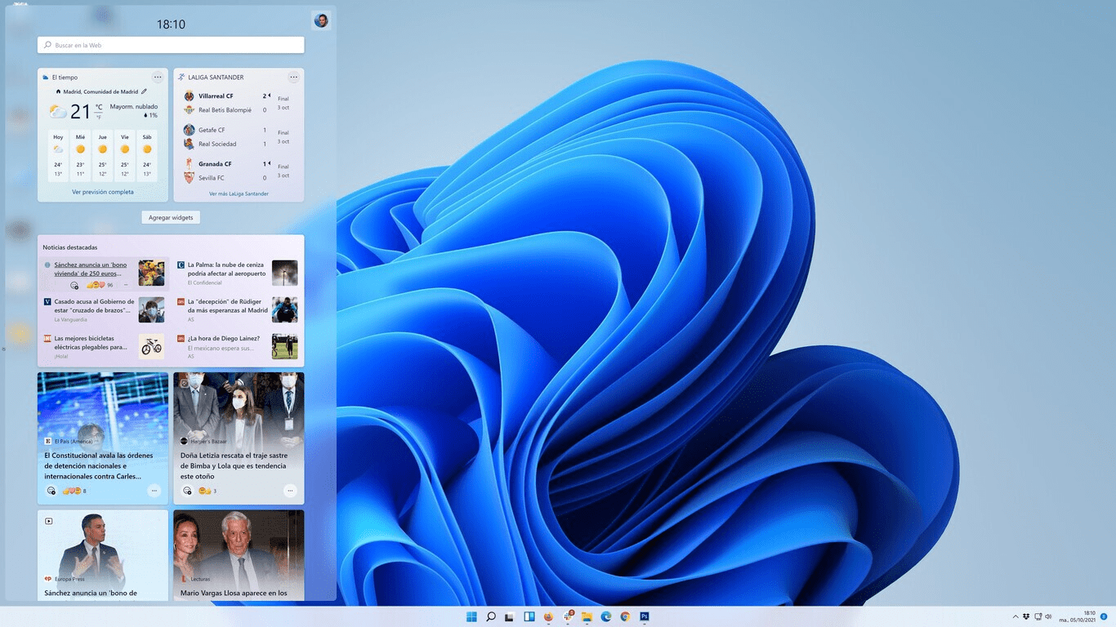Click the Start menu button
The width and height of the screenshot is (1116, 627).
(x=471, y=616)
